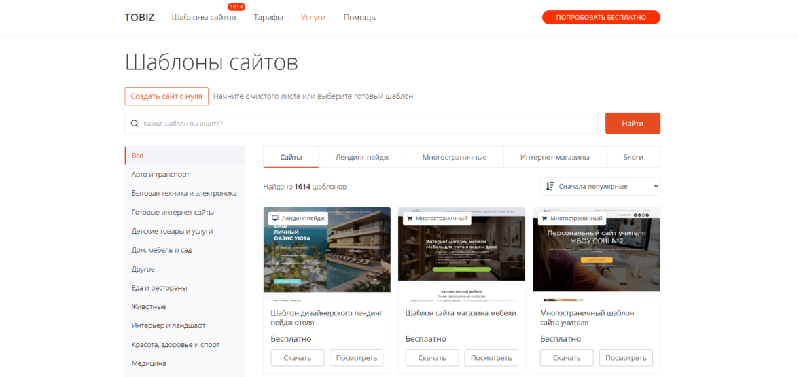Image resolution: width=799 pixels, height=377 pixels.
Task: Open the Блоги tab
Action: coord(633,158)
